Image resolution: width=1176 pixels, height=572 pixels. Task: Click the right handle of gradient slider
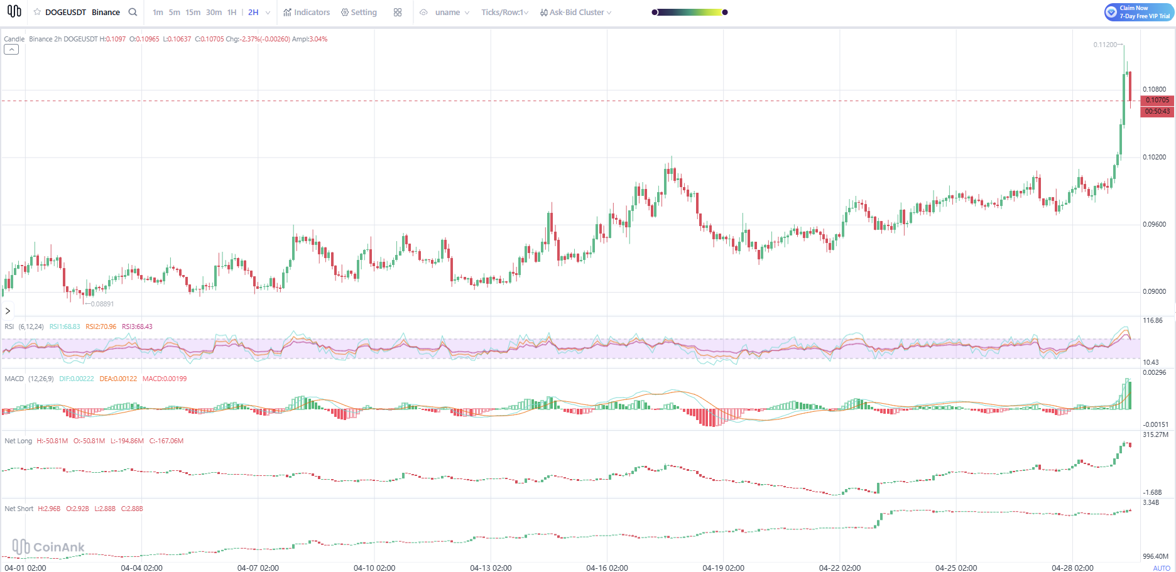pos(725,12)
